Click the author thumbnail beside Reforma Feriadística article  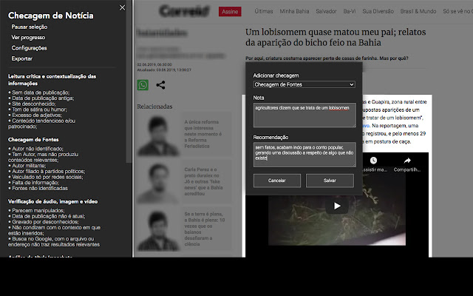coord(158,135)
